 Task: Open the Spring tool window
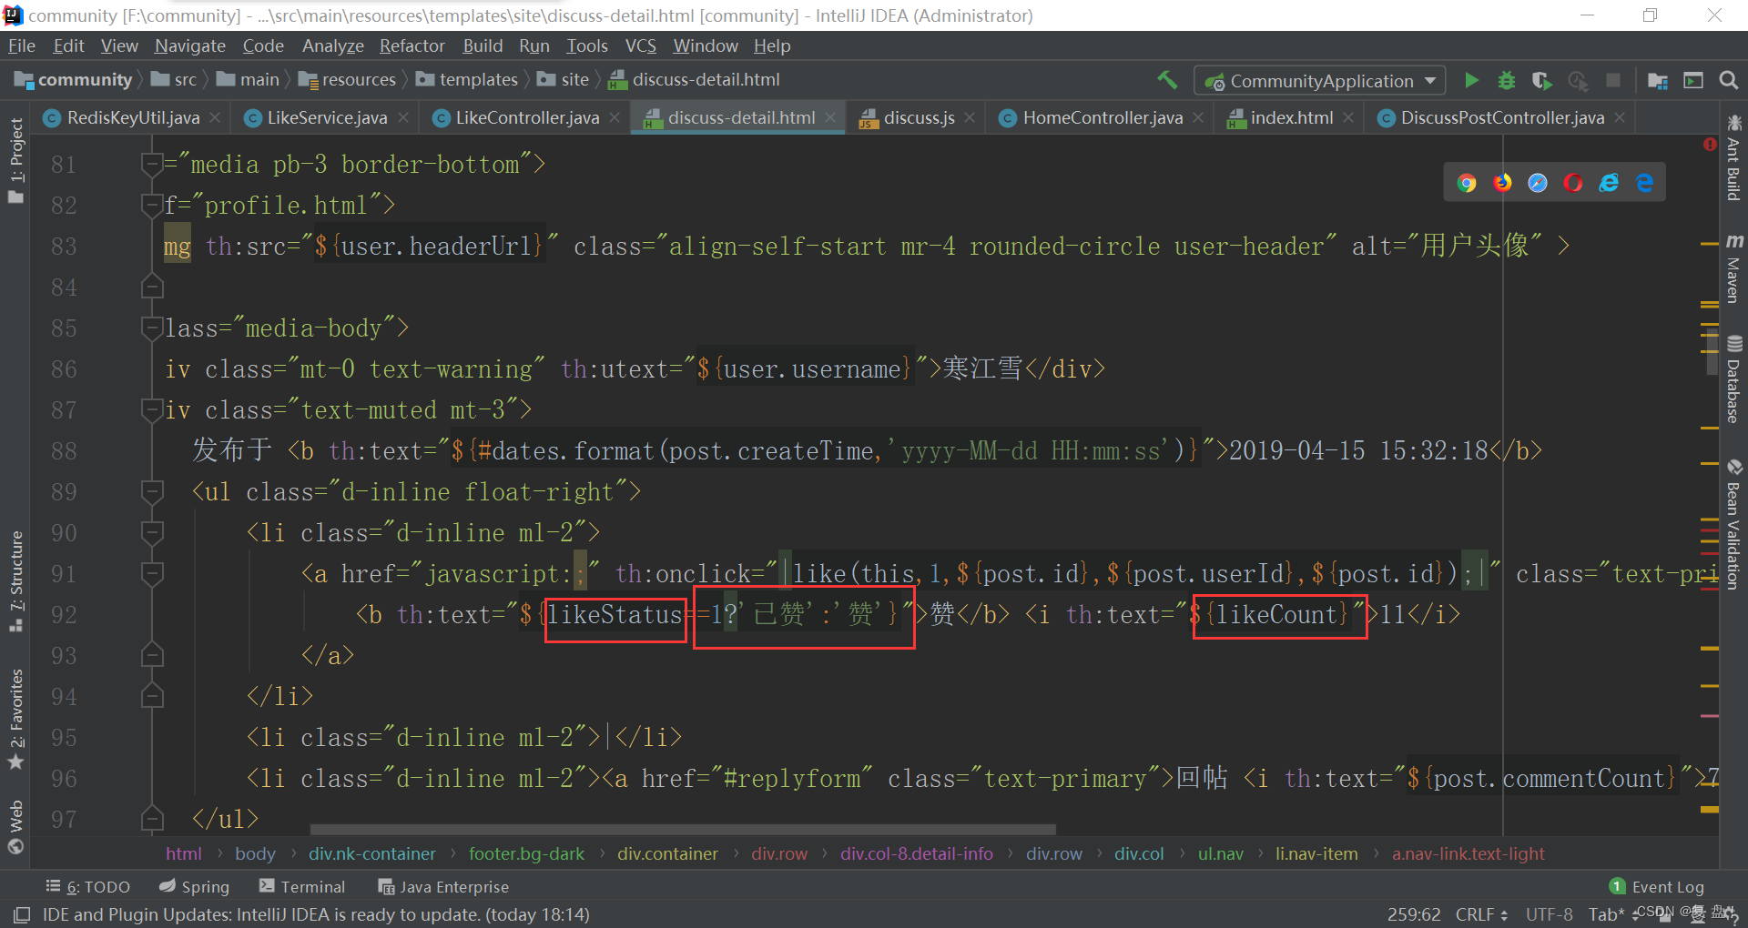pyautogui.click(x=194, y=887)
